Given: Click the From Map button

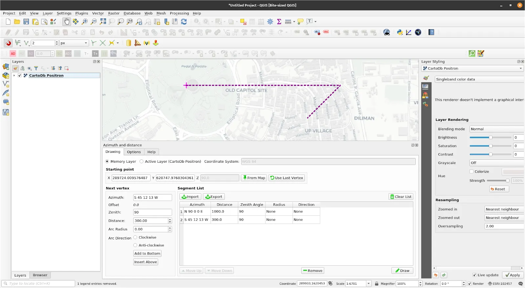Looking at the screenshot, I should [x=254, y=178].
